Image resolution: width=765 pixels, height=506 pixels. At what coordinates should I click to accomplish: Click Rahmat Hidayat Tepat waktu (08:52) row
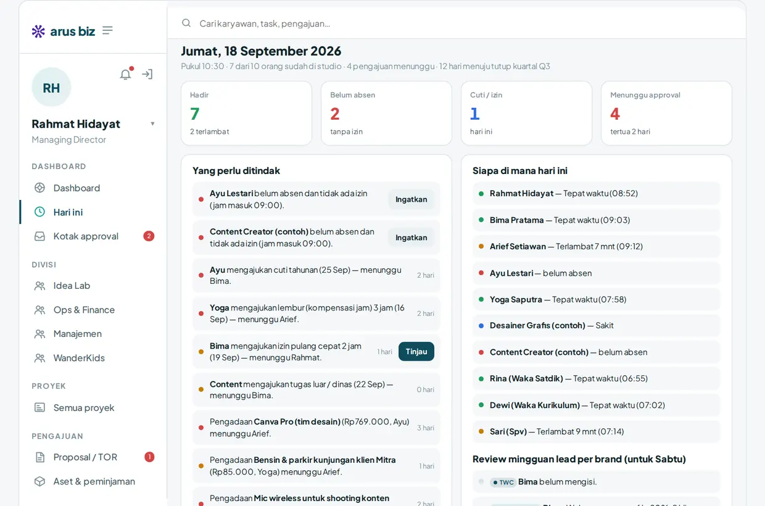pos(596,193)
